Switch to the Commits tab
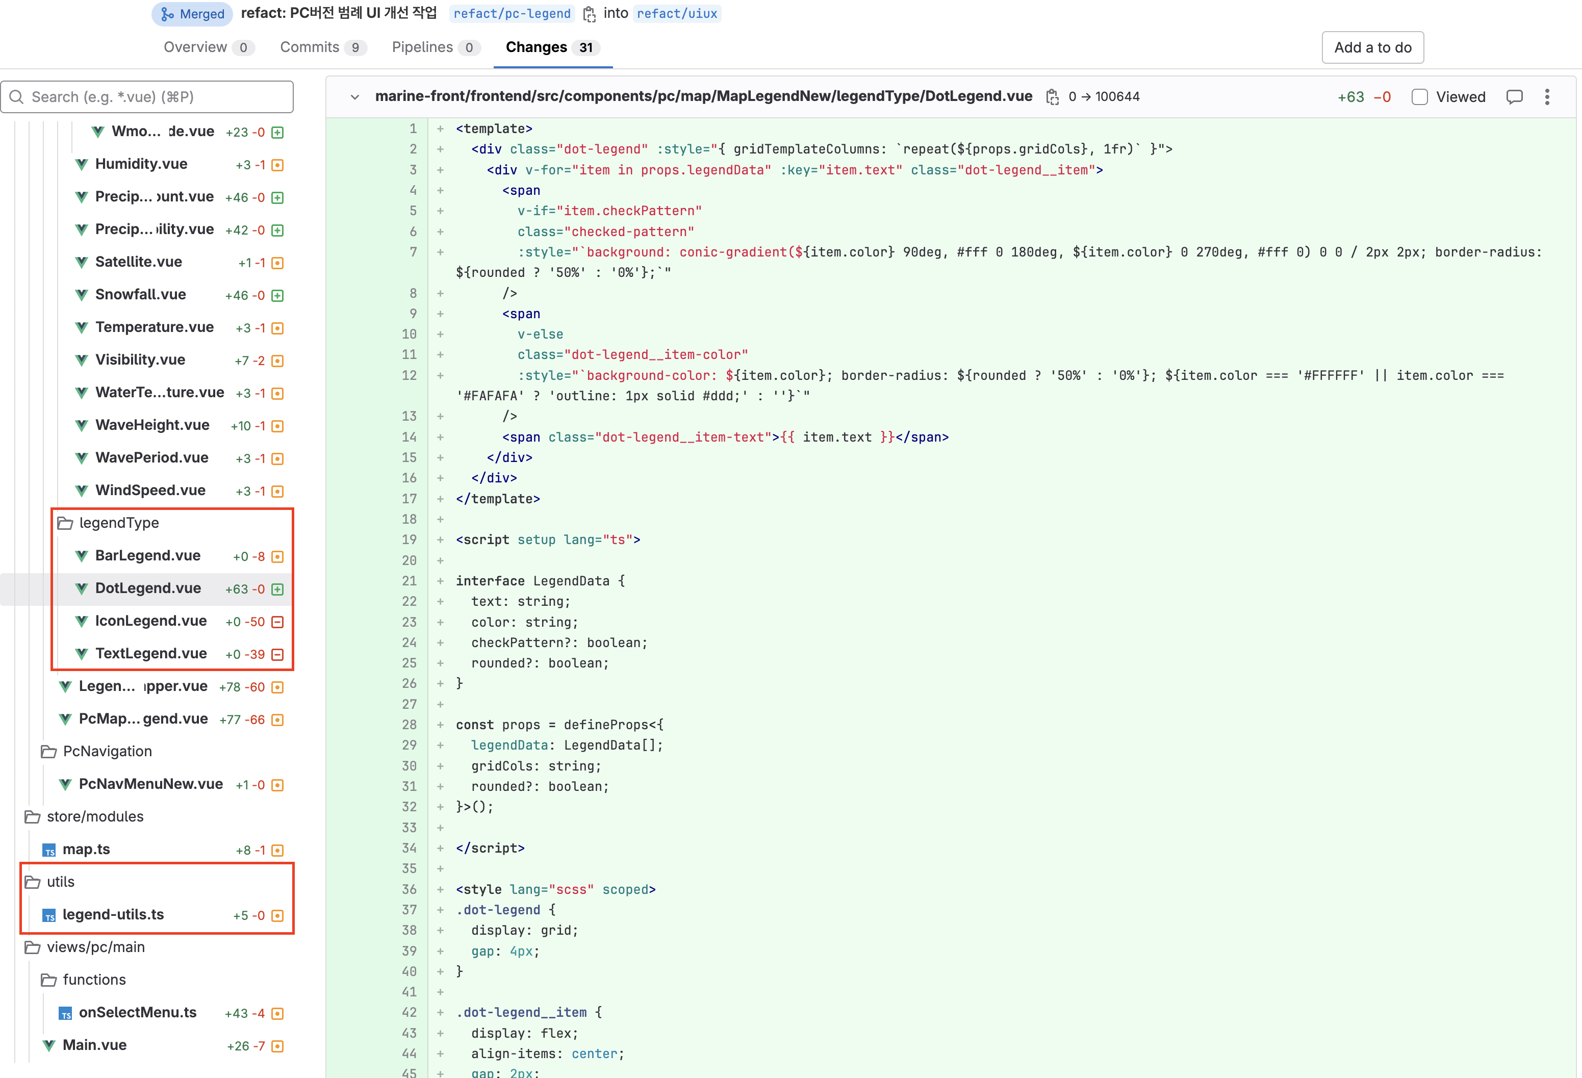This screenshot has height=1078, width=1582. (323, 47)
